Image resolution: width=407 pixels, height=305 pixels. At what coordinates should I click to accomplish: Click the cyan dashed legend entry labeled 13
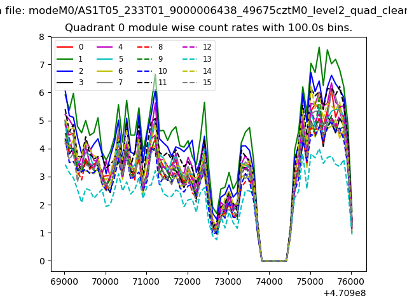click(190, 59)
